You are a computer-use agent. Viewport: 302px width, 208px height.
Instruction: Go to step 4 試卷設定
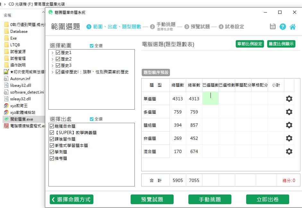[231, 27]
